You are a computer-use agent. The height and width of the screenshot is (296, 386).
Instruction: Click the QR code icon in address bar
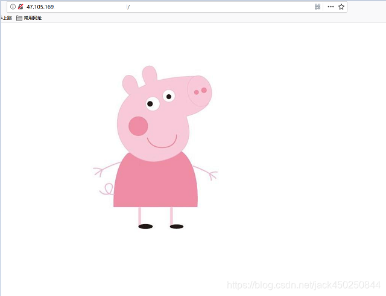318,7
